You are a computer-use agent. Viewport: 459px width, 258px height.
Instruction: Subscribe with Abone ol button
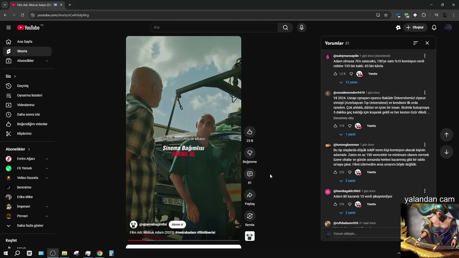tap(177, 225)
